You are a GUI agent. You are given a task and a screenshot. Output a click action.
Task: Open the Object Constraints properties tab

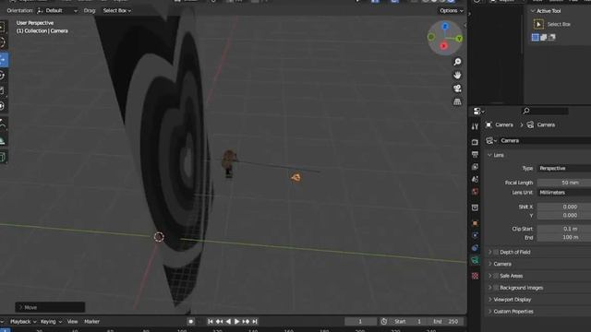pyautogui.click(x=475, y=248)
